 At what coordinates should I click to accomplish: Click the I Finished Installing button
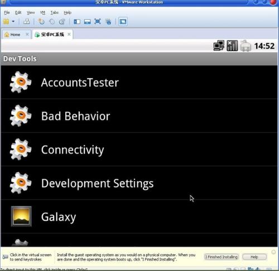point(222,257)
